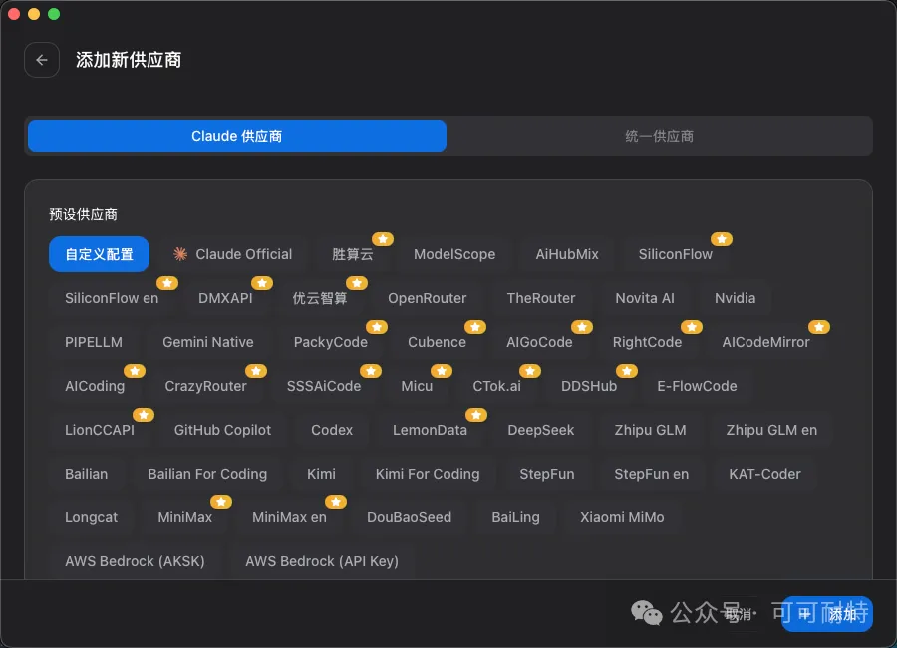Click the Claude Official starburst icon
Viewport: 897px width, 648px height.
pos(180,254)
